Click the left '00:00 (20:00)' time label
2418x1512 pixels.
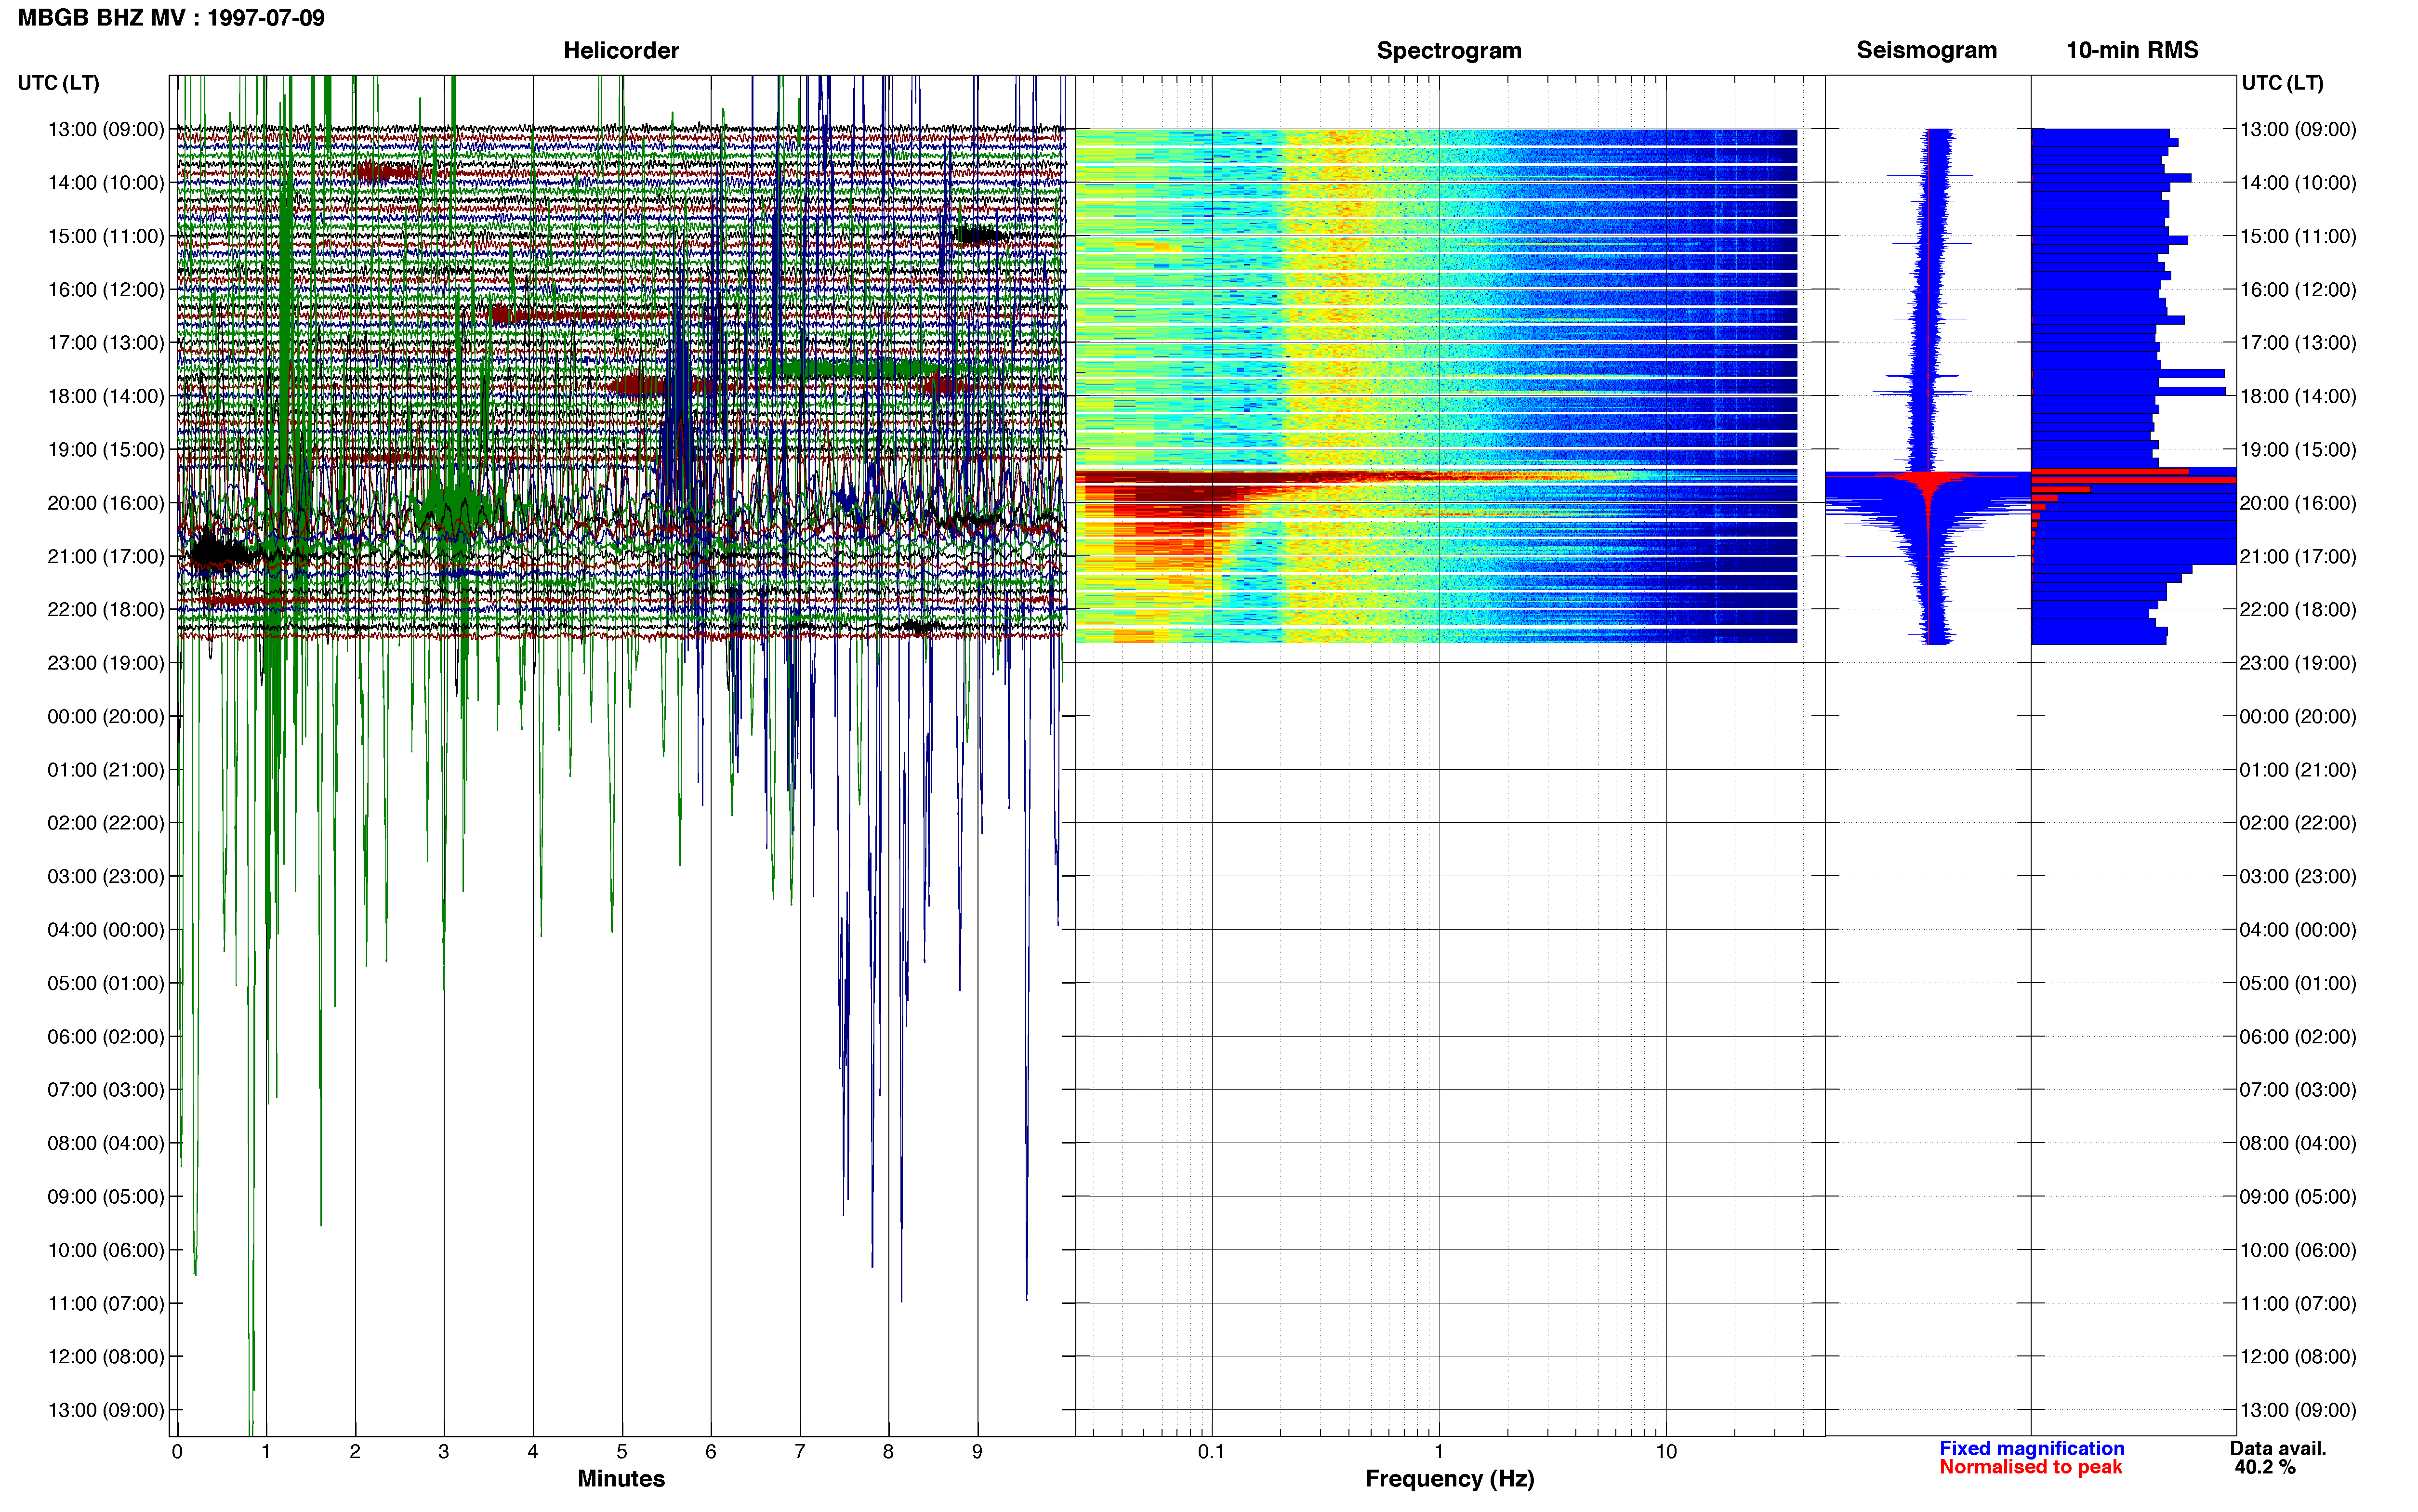point(106,716)
